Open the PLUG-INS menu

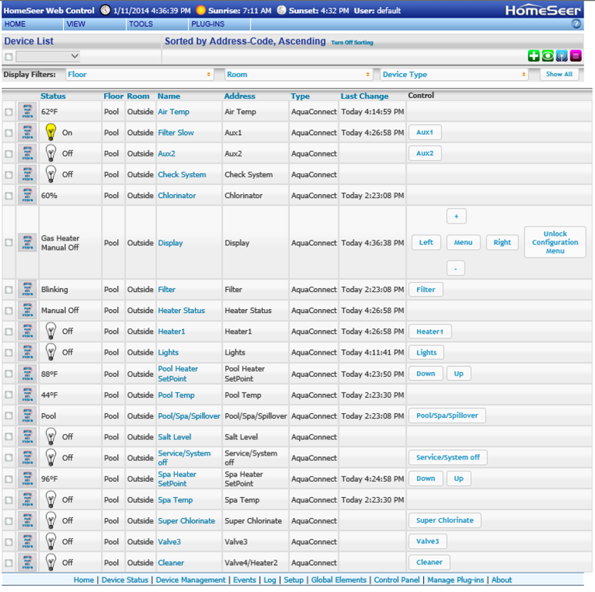click(x=220, y=24)
